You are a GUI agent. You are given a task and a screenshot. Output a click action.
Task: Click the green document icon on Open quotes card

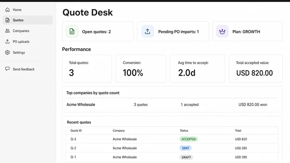click(72, 32)
